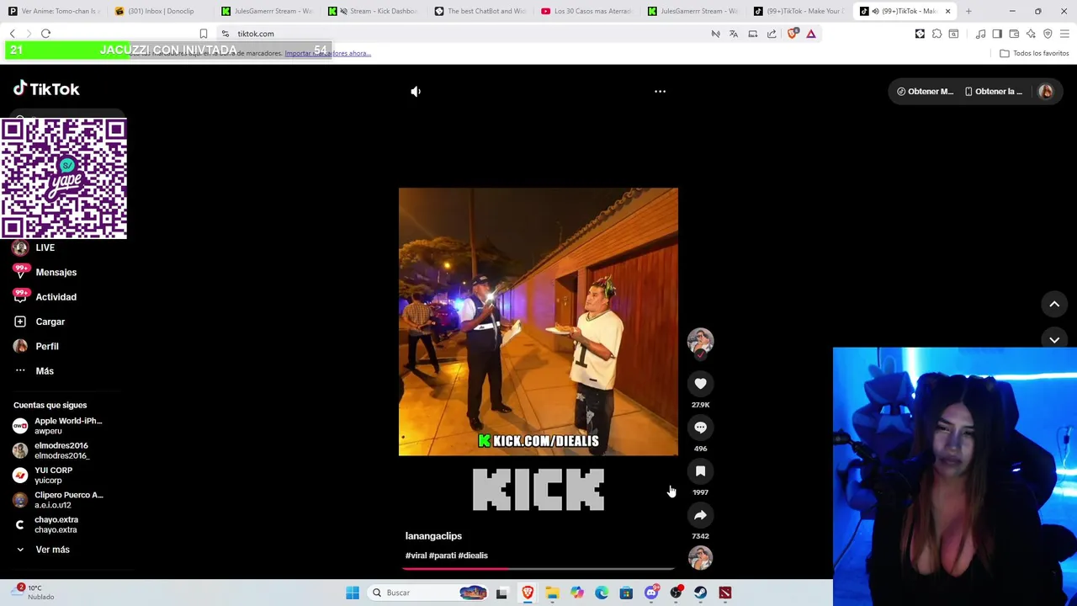Open the sound disc avatar below share
This screenshot has width=1077, height=606.
(x=700, y=557)
